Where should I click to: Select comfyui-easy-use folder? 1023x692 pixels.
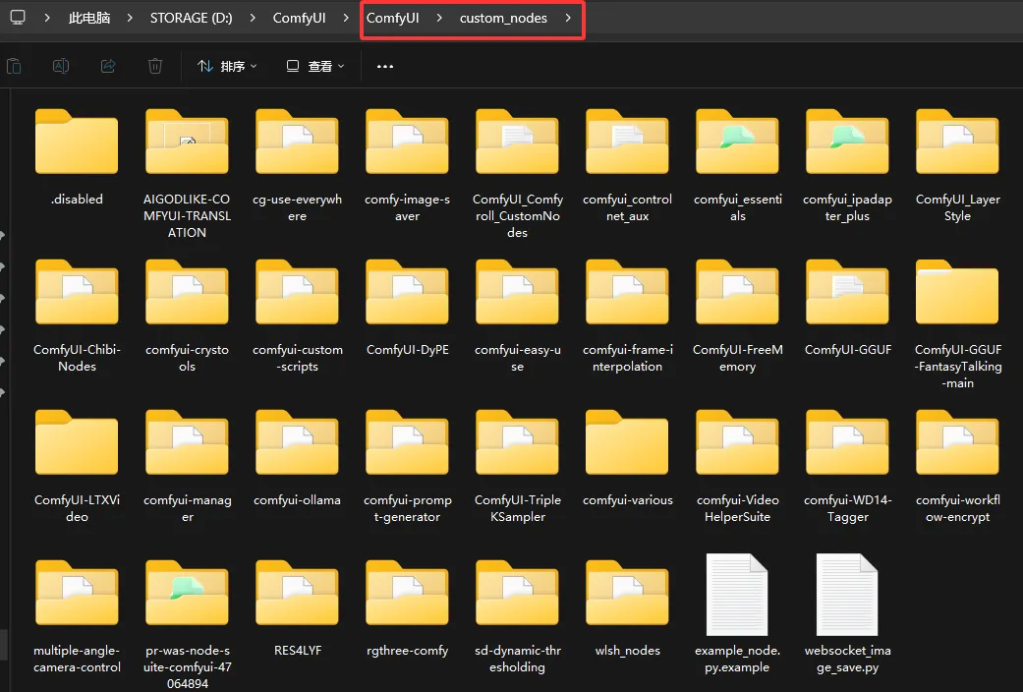[517, 316]
